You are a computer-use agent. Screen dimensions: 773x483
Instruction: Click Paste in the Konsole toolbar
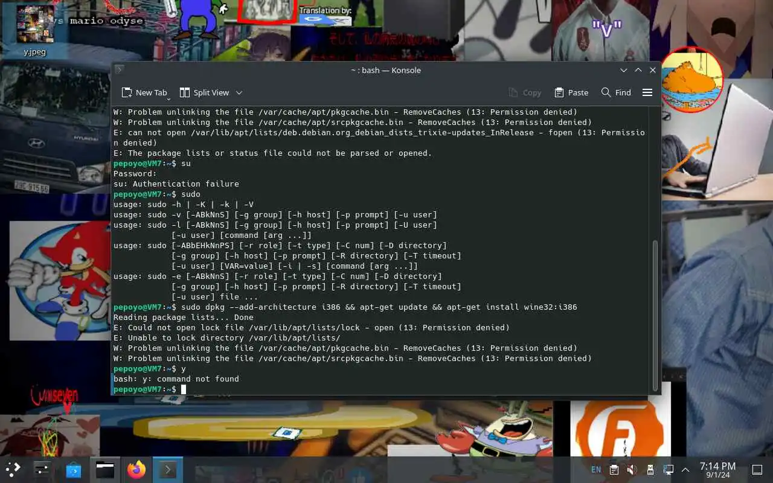click(x=571, y=92)
